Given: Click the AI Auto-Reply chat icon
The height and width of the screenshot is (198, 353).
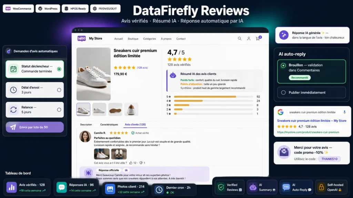Looking at the screenshot, I should pyautogui.click(x=286, y=187).
